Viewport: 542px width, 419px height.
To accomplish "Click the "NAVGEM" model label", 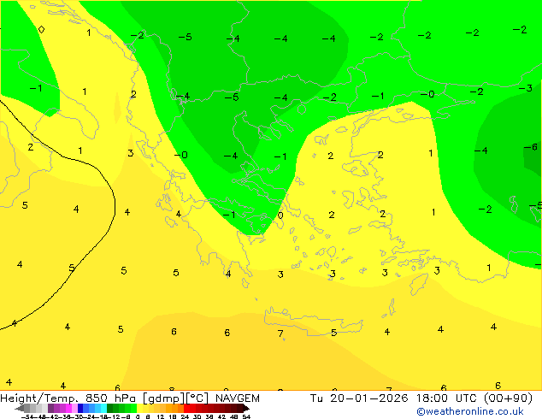I will 238,398.
